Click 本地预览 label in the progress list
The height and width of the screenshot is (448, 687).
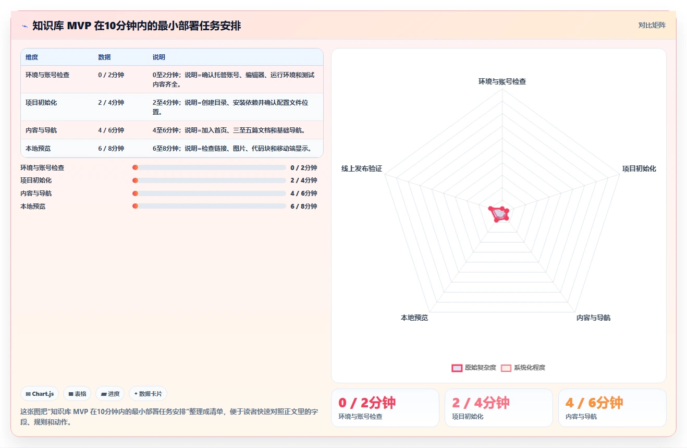[33, 207]
